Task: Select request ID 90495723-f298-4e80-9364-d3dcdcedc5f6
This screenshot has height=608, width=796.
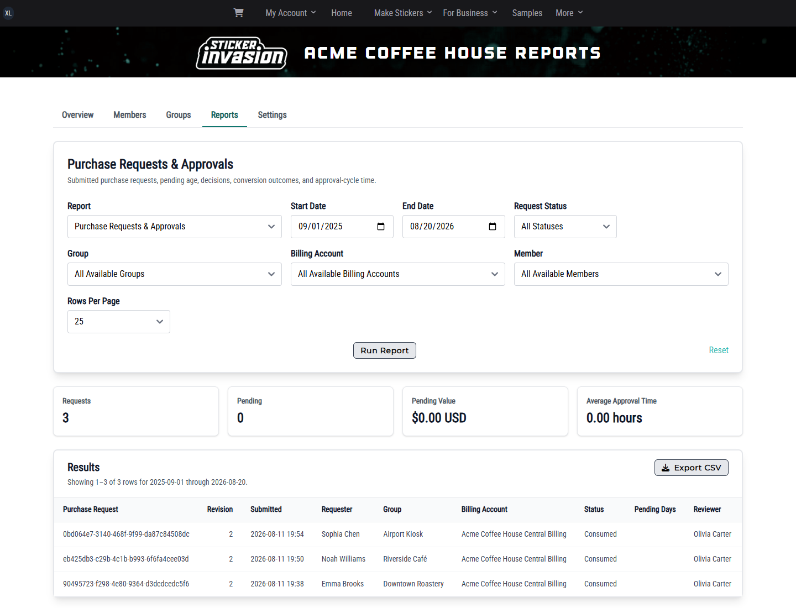Action: 126,584
